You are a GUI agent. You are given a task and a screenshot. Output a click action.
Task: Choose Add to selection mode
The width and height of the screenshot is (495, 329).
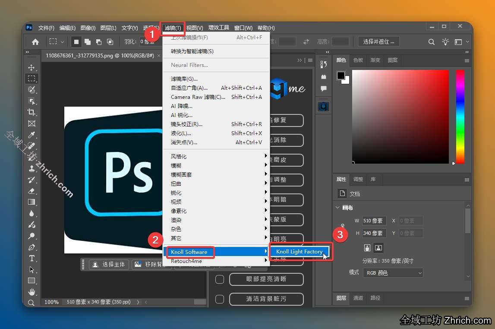(x=88, y=42)
